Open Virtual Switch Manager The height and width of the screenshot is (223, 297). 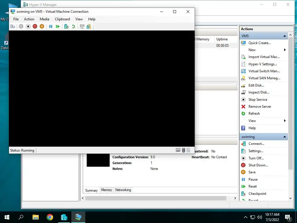pos(264,71)
